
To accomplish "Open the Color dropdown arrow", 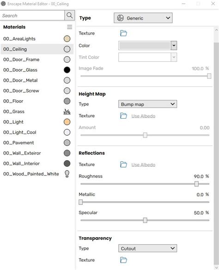I will [174, 46].
